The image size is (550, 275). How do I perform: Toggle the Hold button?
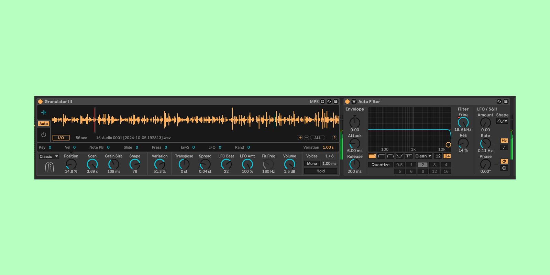[320, 171]
